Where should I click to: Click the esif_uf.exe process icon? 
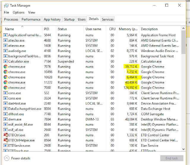pos(5,130)
